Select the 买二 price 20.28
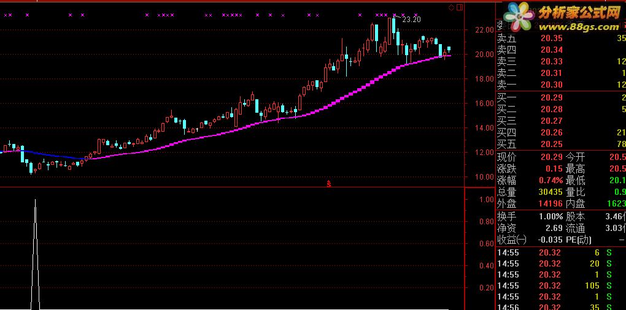Viewport: 626px width, 310px height. 551,109
